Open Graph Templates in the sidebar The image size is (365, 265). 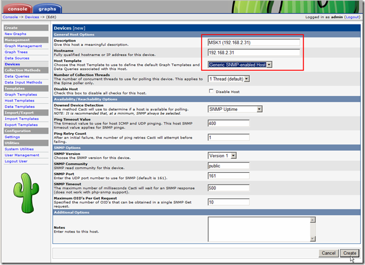[x=20, y=94]
